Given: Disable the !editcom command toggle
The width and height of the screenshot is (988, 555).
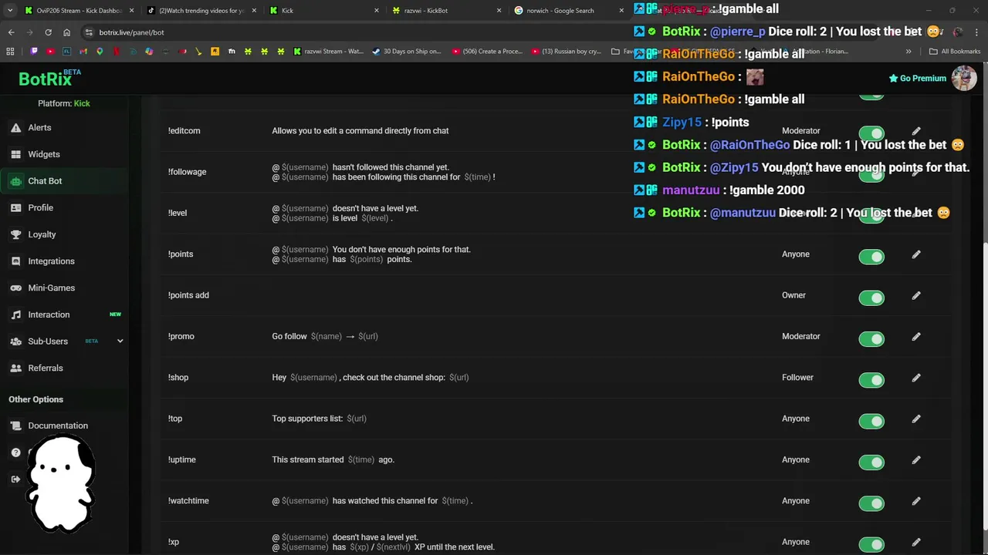Looking at the screenshot, I should (x=871, y=133).
